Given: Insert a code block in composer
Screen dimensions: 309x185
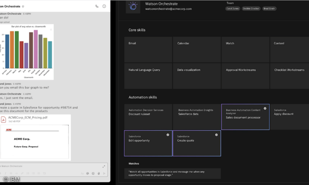Looking at the screenshot, I should tap(44, 173).
